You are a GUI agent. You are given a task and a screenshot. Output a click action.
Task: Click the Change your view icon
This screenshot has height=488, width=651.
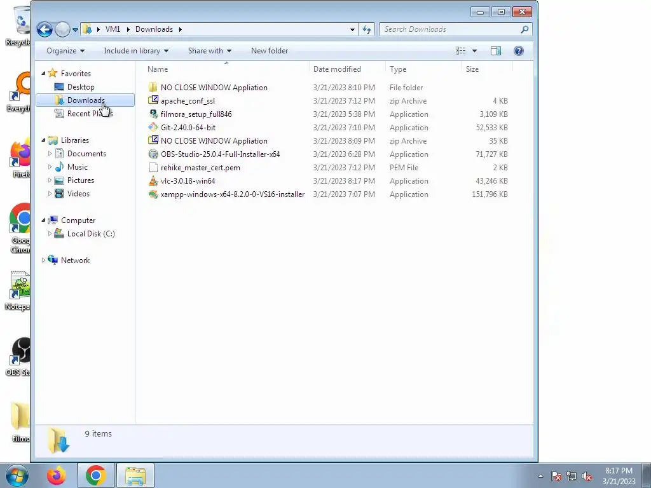tap(460, 51)
